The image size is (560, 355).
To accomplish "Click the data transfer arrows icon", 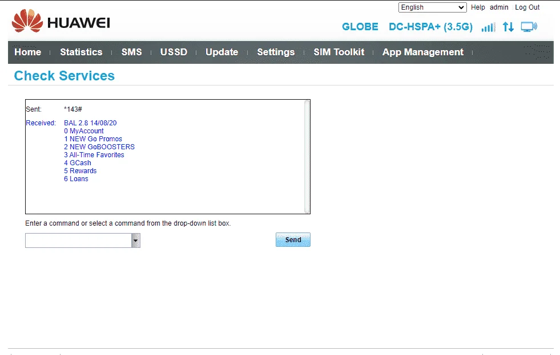I will pos(508,27).
